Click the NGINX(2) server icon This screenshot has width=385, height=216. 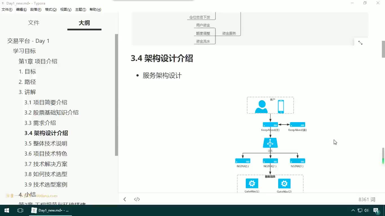[x=270, y=161]
